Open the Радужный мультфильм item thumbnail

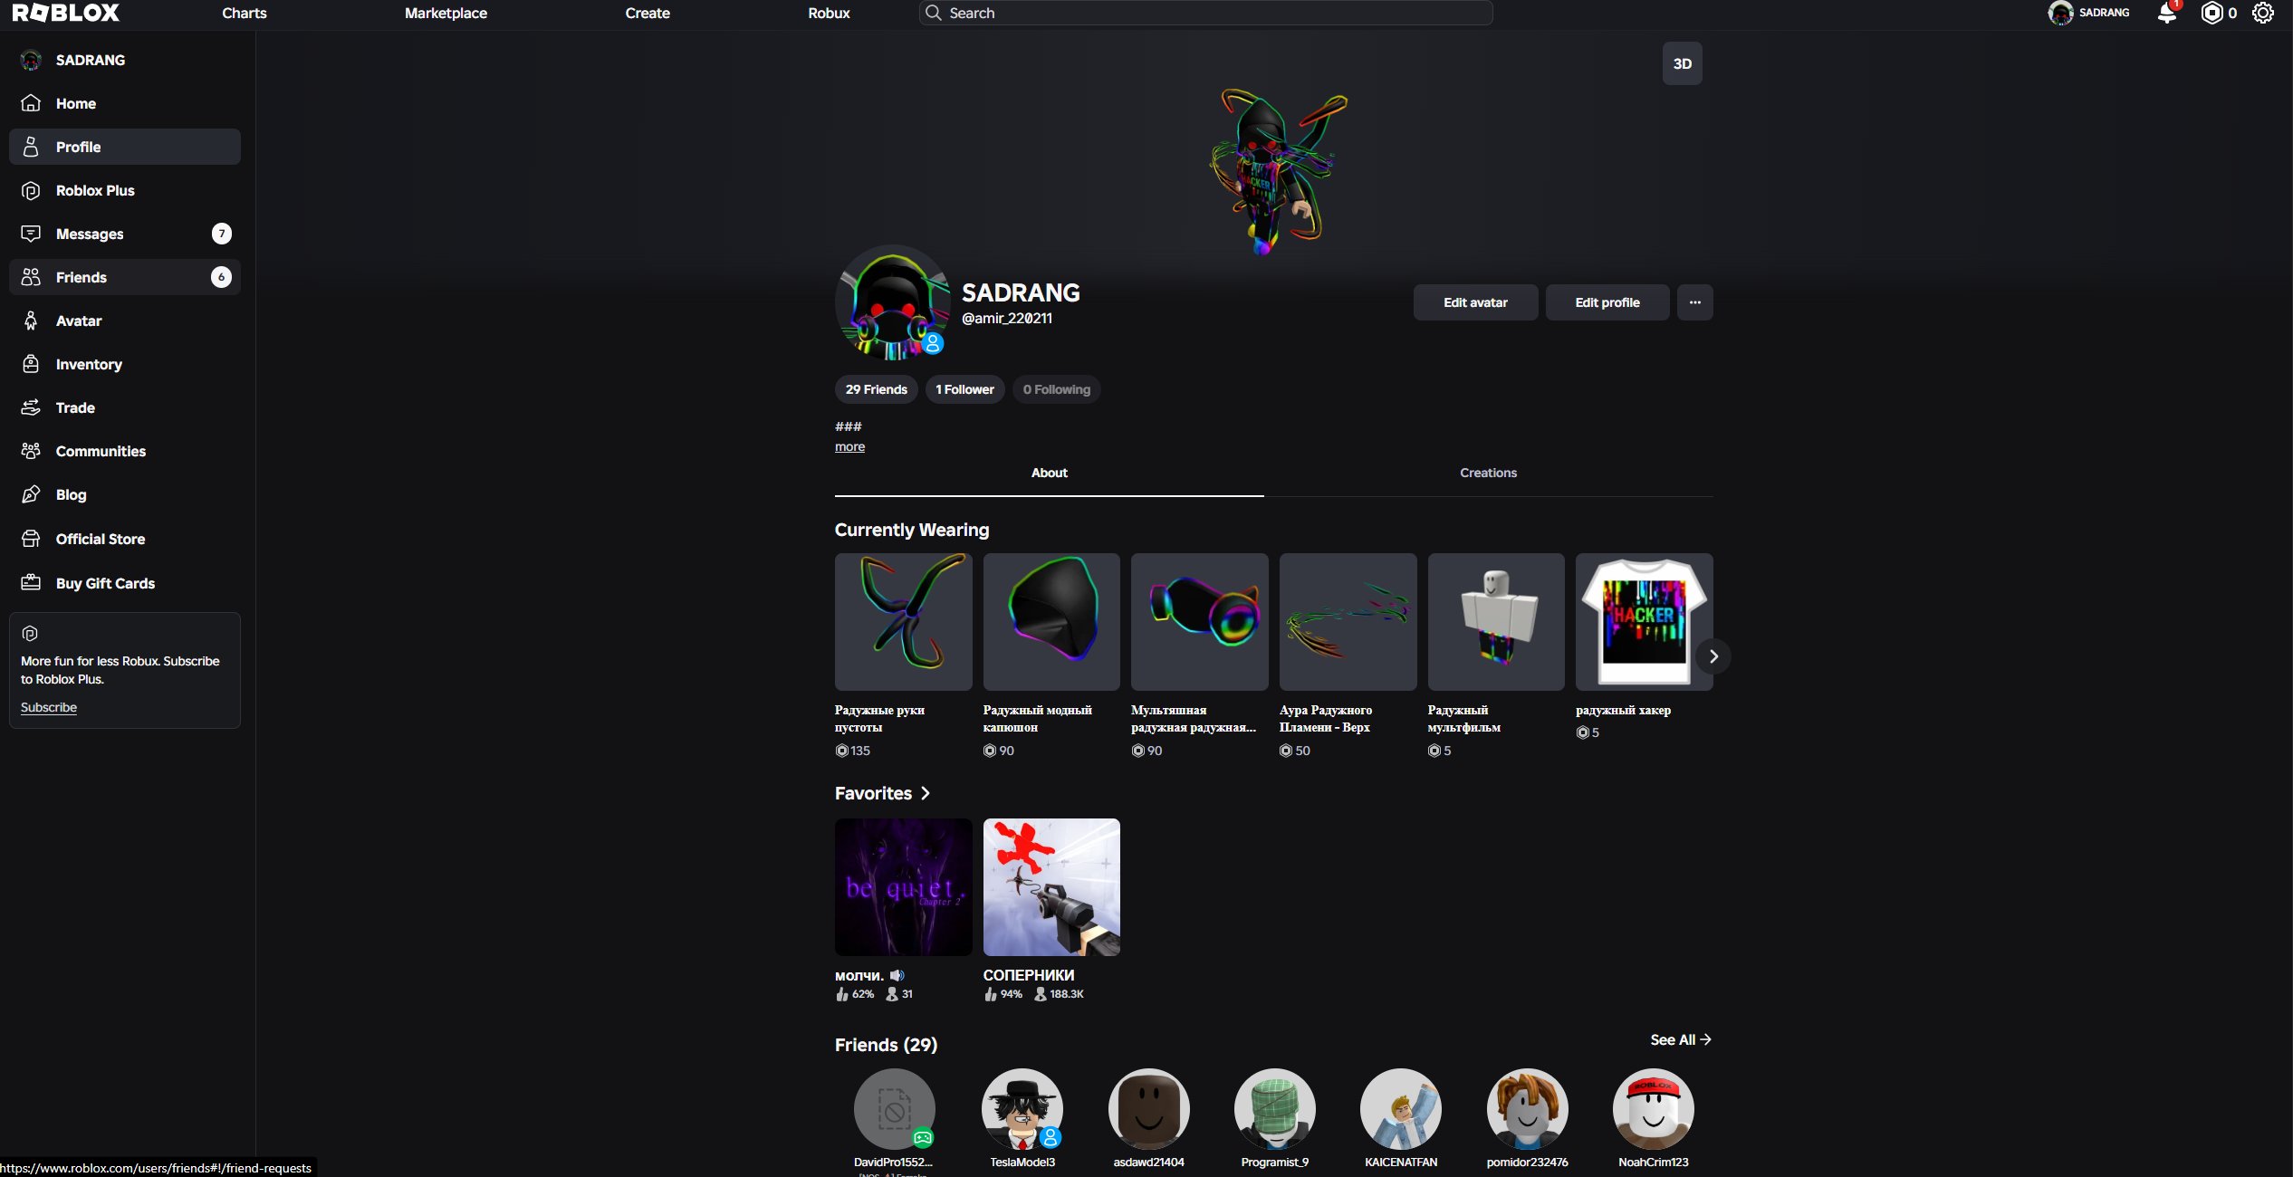(x=1496, y=622)
